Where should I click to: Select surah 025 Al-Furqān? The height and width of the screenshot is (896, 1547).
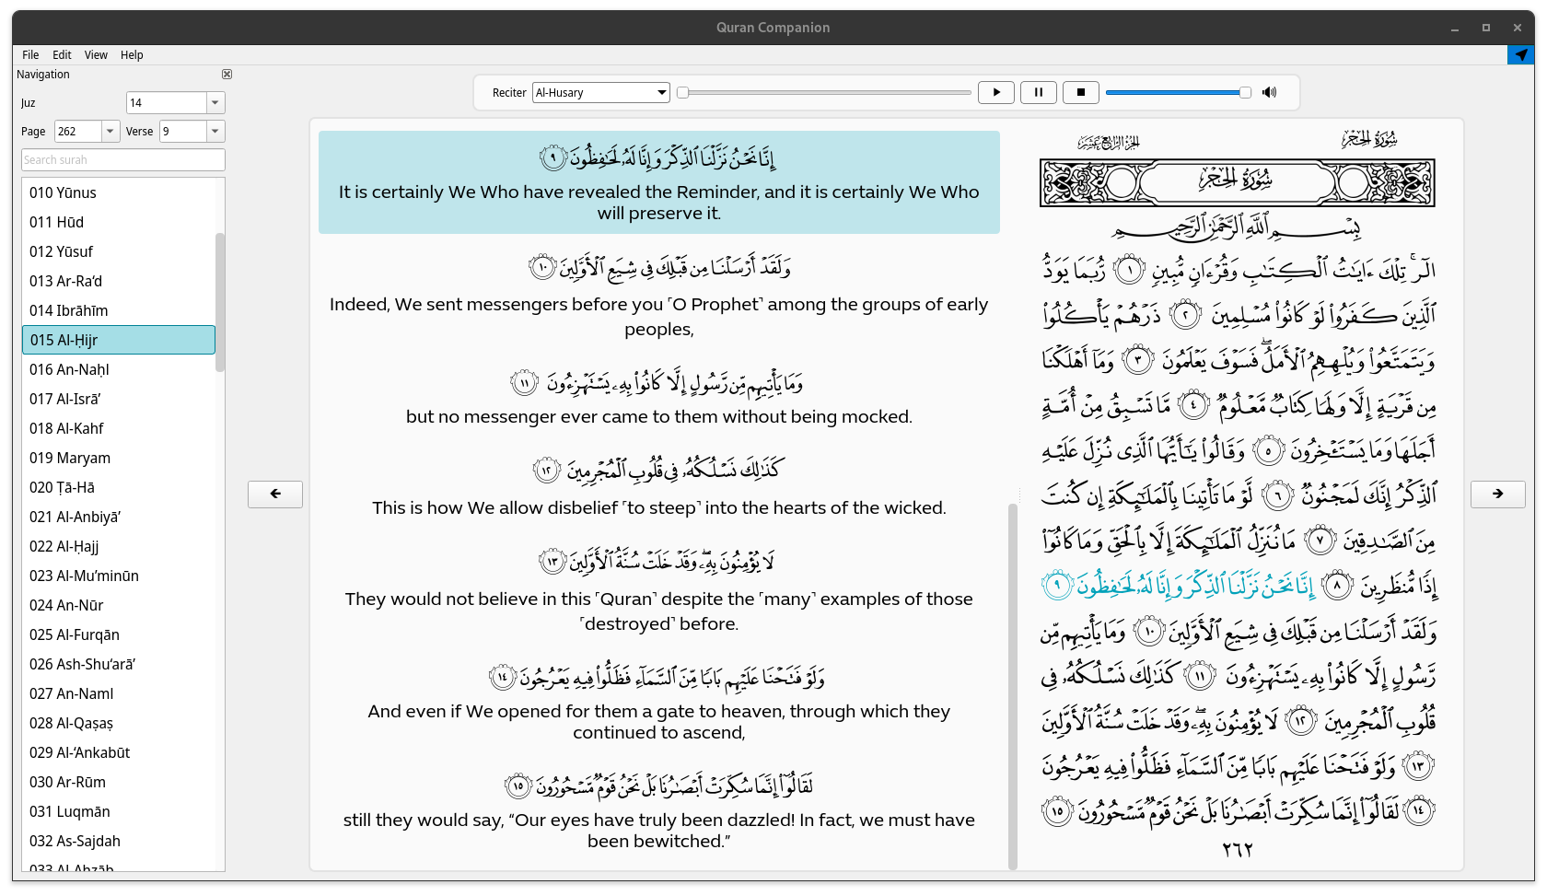119,634
